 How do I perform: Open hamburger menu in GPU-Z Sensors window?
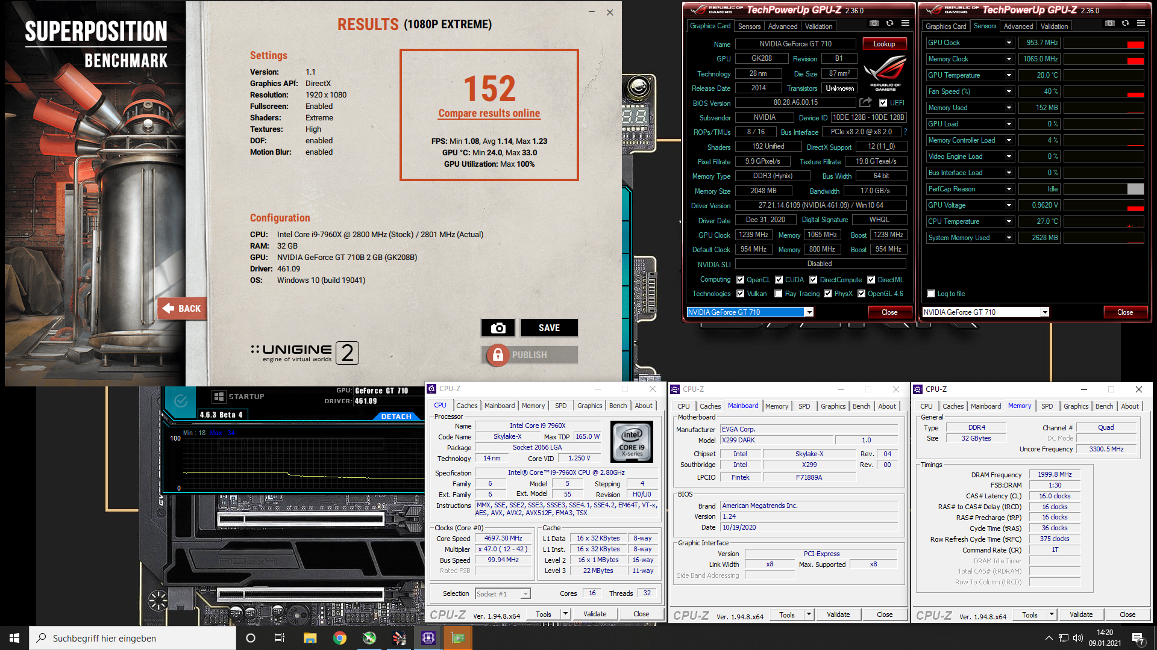click(x=1141, y=23)
